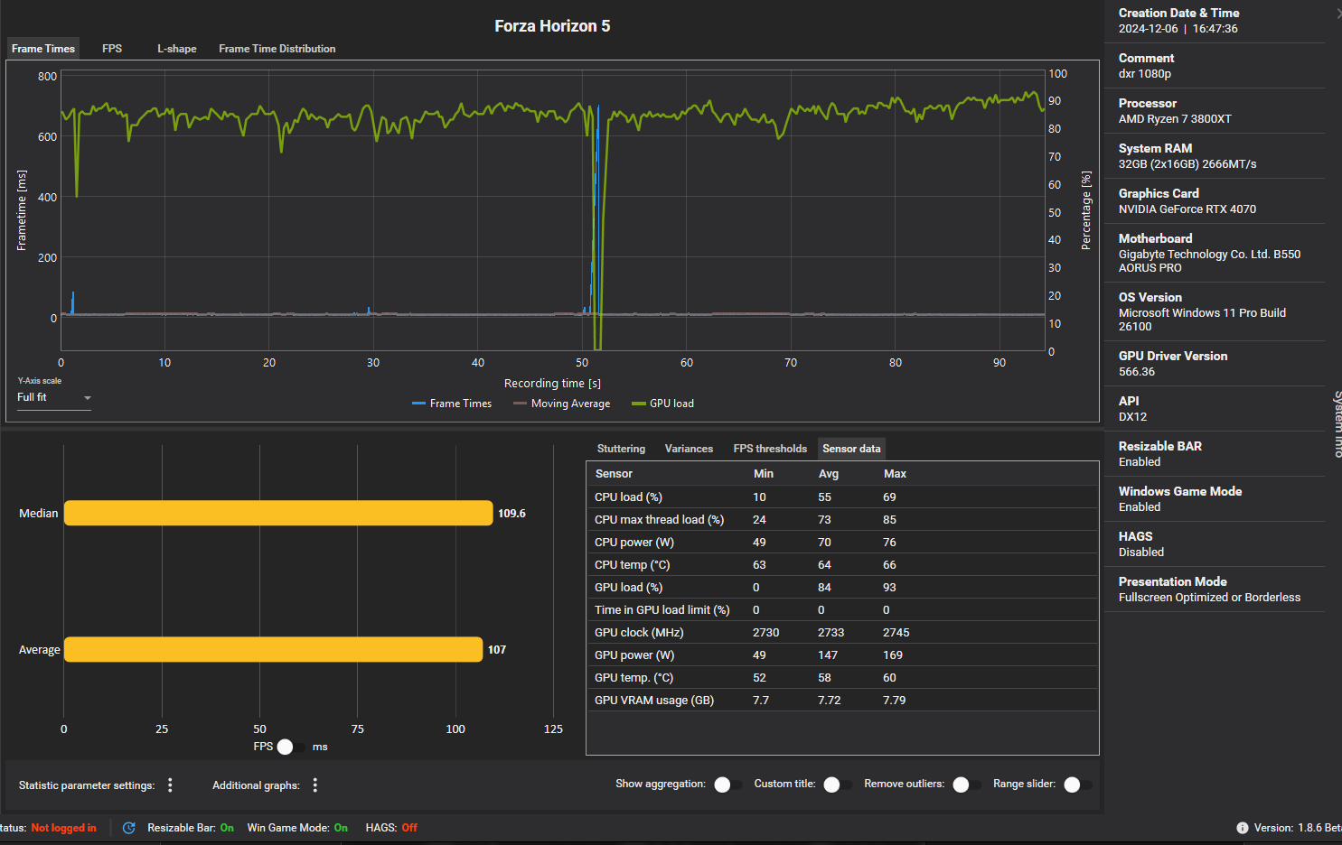The image size is (1342, 845).
Task: Click the 'Version: 1.8.6' status text
Action: click(x=1298, y=828)
